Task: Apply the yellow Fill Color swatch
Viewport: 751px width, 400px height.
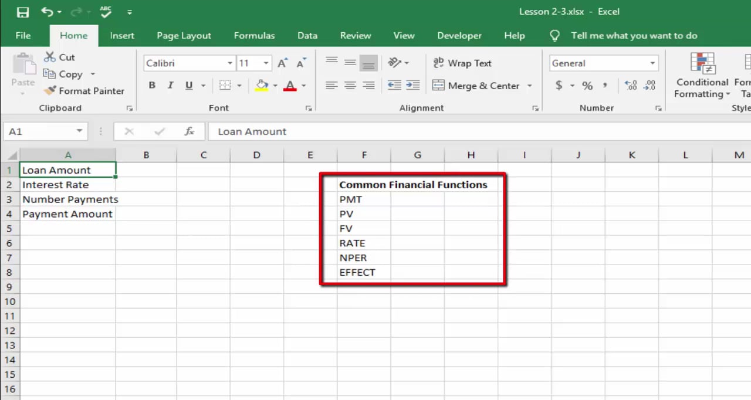Action: [x=262, y=86]
